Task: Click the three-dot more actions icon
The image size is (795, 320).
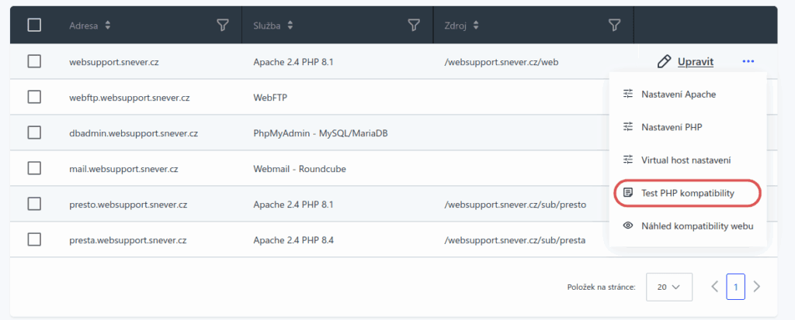Action: [748, 61]
